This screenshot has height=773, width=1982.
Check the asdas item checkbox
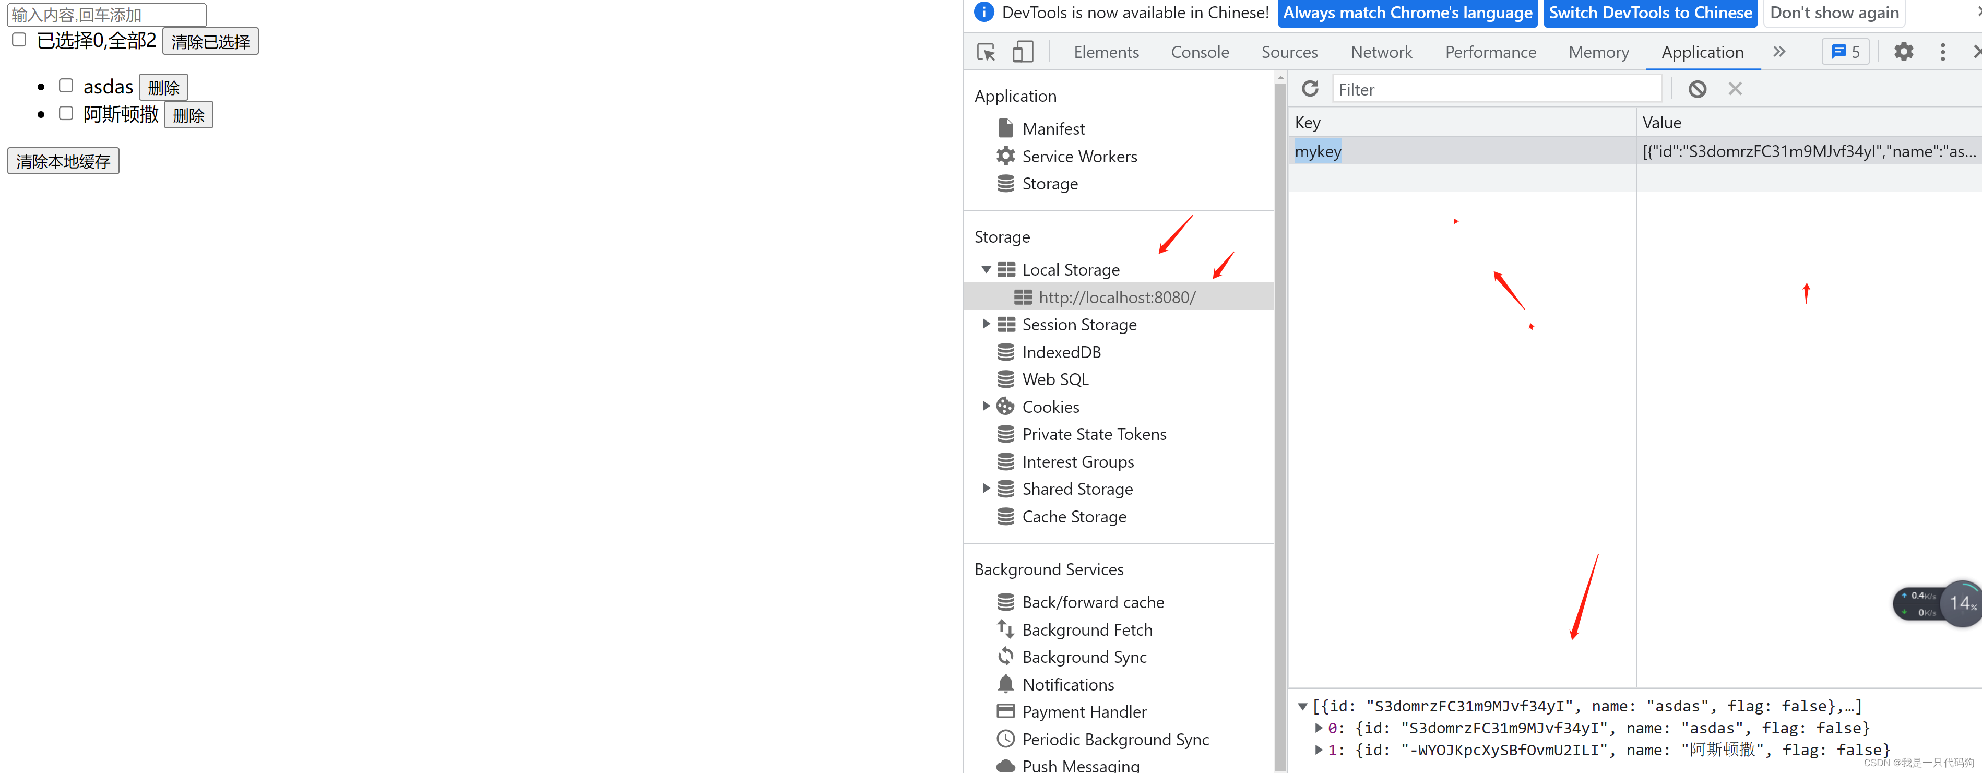point(66,86)
